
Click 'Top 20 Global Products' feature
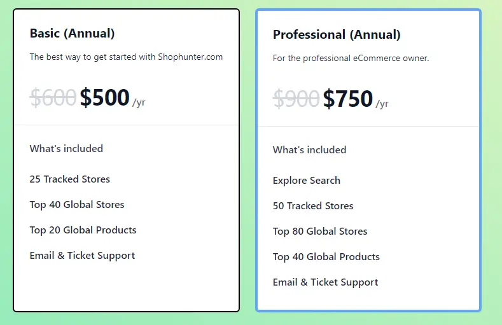(83, 230)
